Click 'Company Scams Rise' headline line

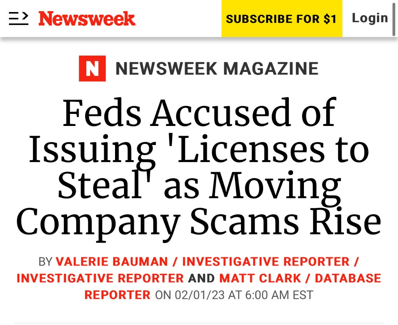pyautogui.click(x=199, y=222)
